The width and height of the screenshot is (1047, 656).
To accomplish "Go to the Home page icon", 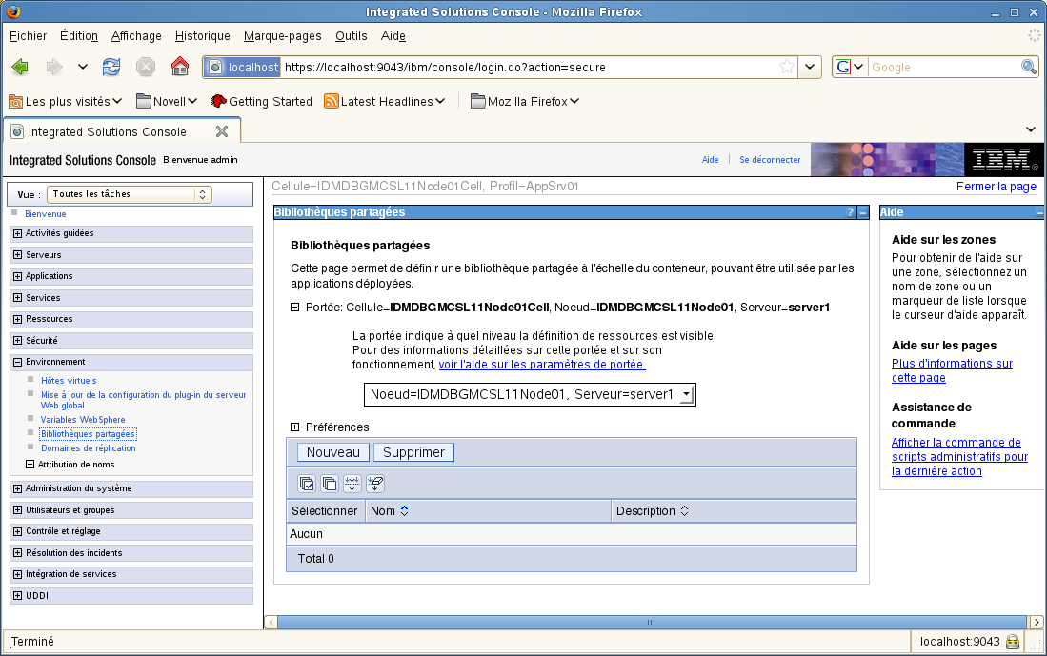I will pos(180,66).
